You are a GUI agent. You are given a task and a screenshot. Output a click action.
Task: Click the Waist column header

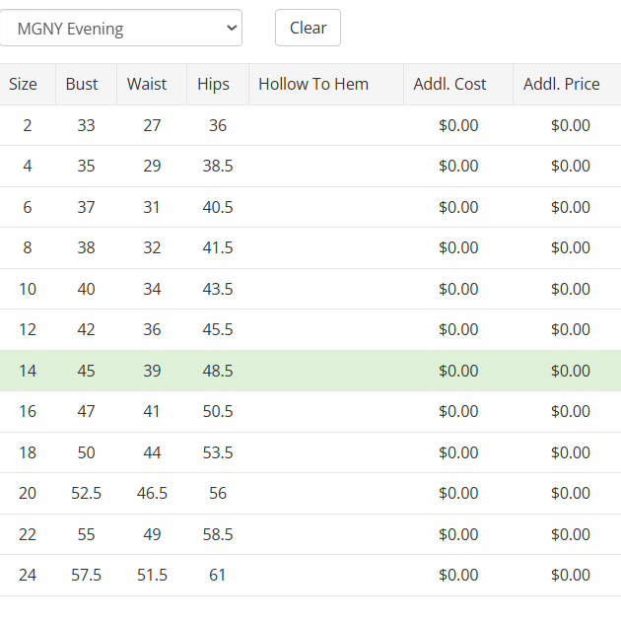[x=147, y=85]
